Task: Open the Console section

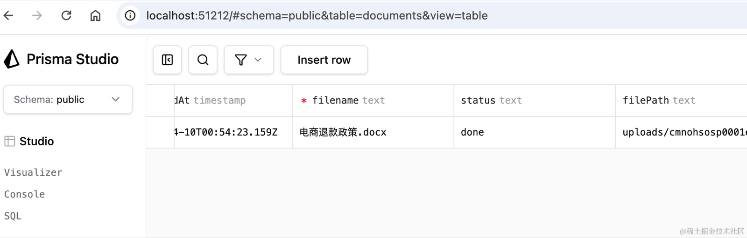Action: 24,194
